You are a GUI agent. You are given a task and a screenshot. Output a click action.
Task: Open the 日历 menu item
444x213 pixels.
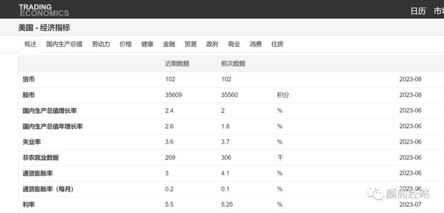click(x=418, y=11)
